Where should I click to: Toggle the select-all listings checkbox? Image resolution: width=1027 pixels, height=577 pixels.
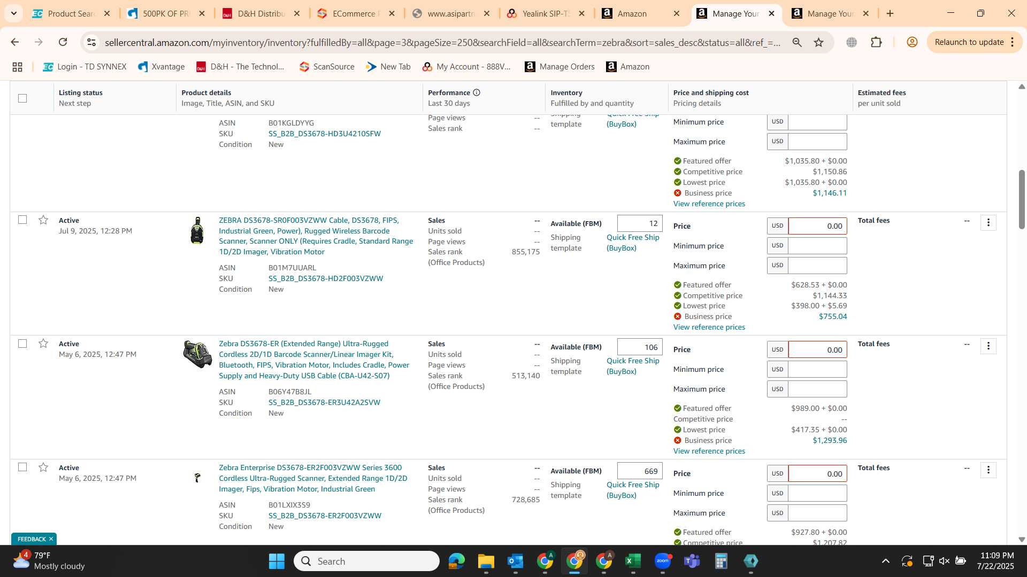tap(22, 98)
